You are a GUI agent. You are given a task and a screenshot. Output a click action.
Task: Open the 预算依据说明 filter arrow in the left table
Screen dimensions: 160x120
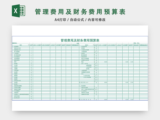[79, 45]
